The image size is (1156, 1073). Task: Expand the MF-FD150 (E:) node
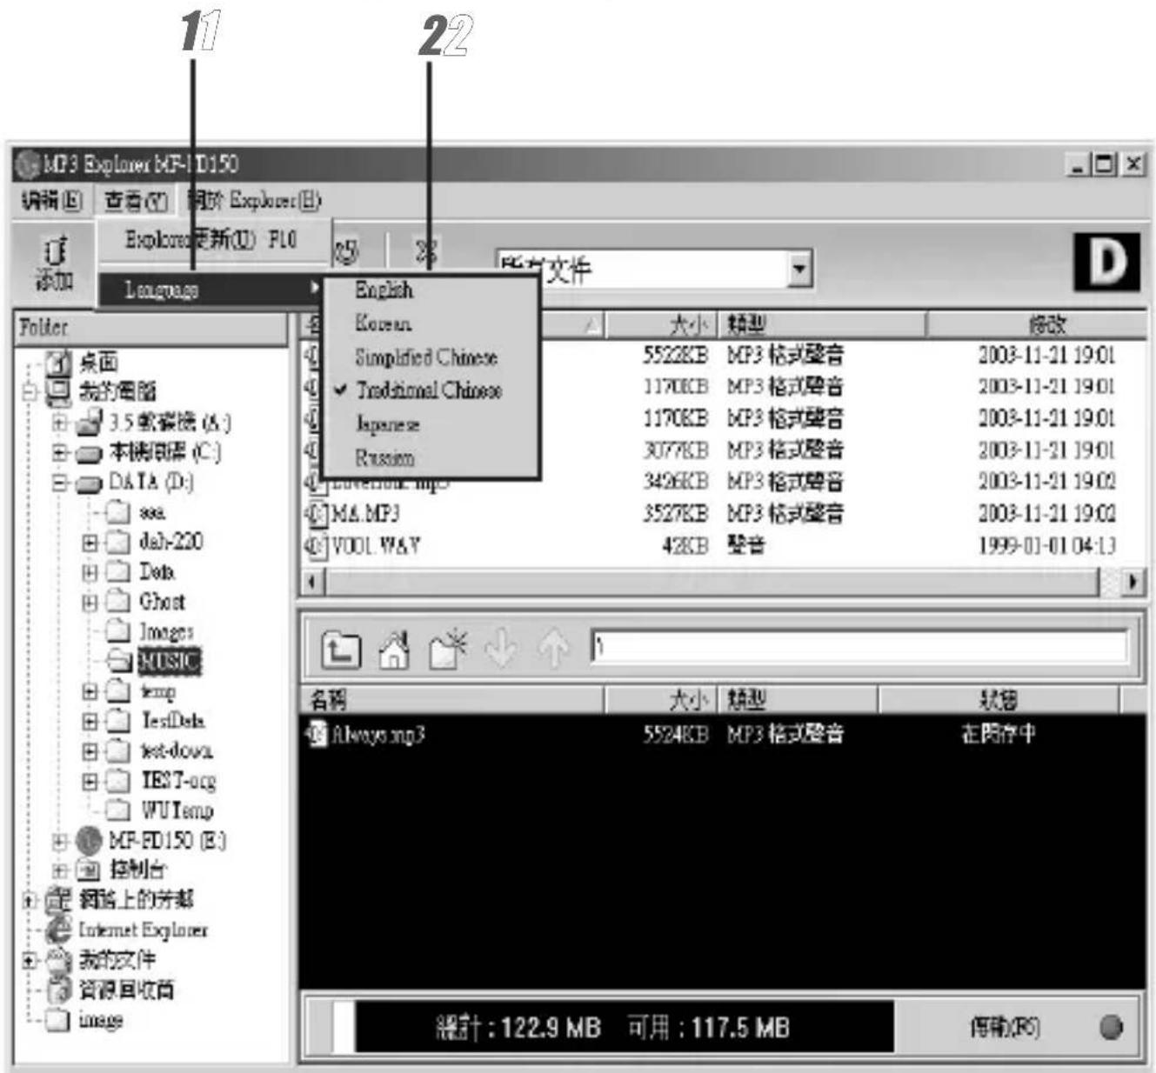click(x=59, y=842)
